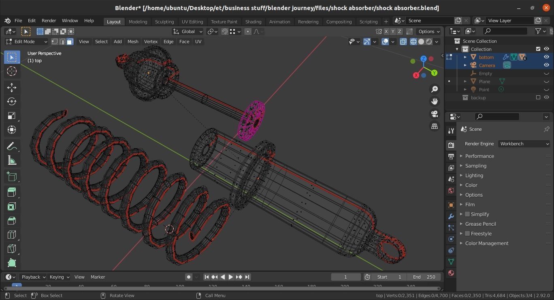The image size is (554, 300).
Task: Switch to face select mode
Action: click(70, 42)
